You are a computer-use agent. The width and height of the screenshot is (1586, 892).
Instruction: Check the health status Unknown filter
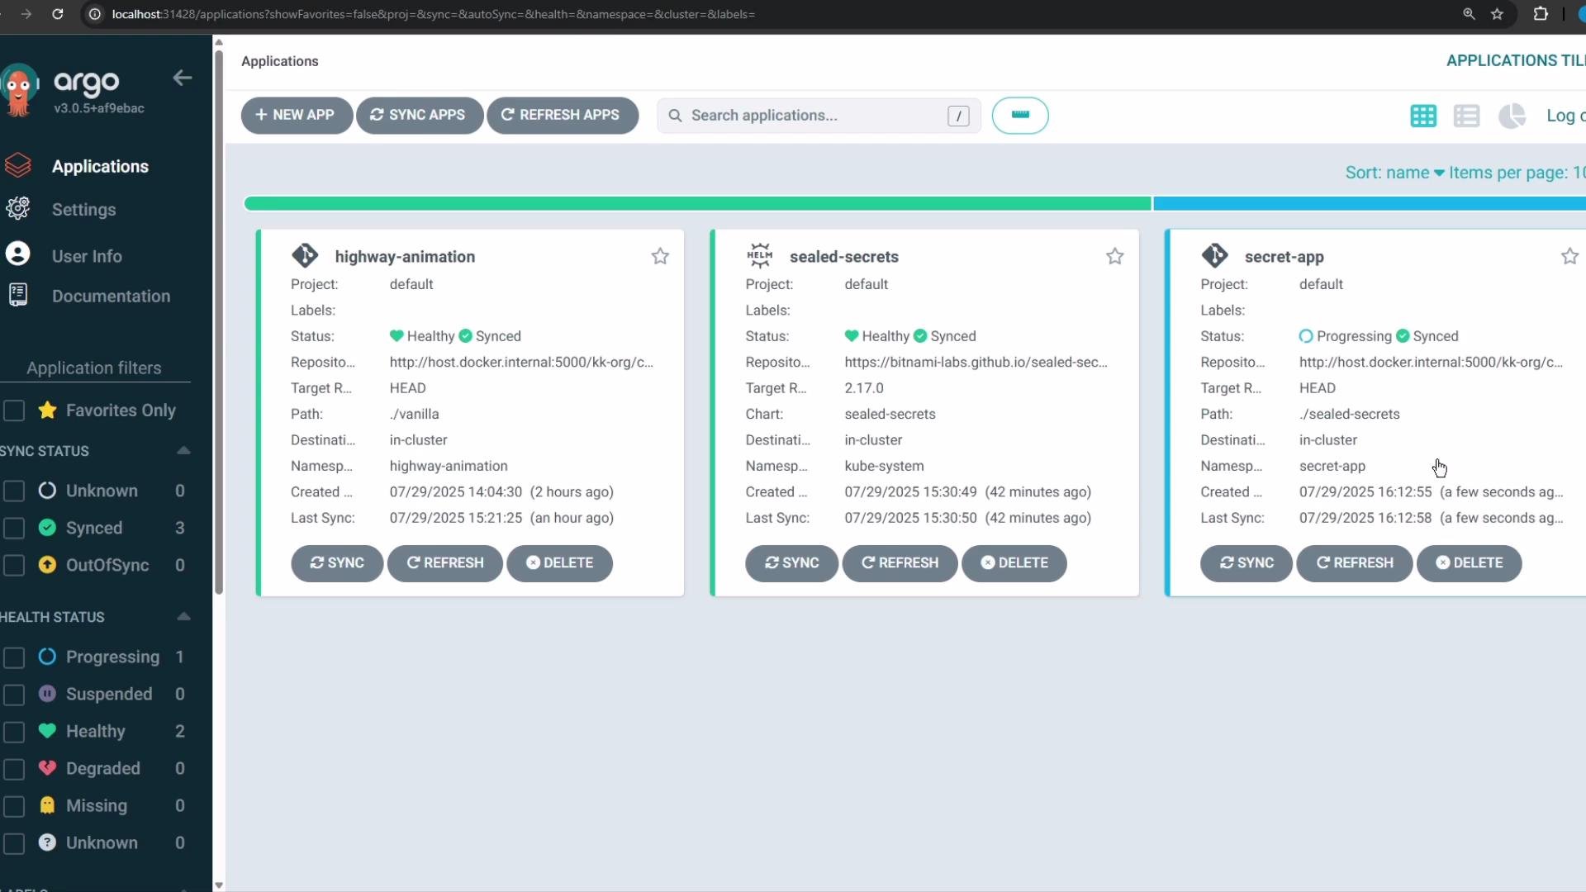pos(14,843)
